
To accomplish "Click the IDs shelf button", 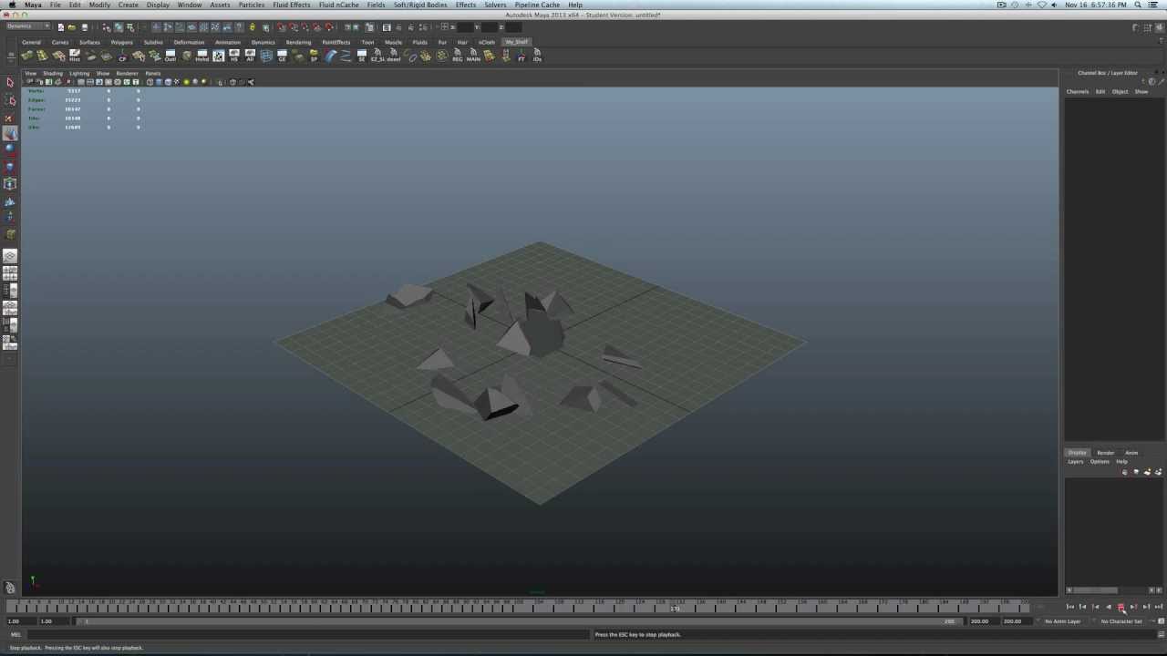I will (537, 56).
